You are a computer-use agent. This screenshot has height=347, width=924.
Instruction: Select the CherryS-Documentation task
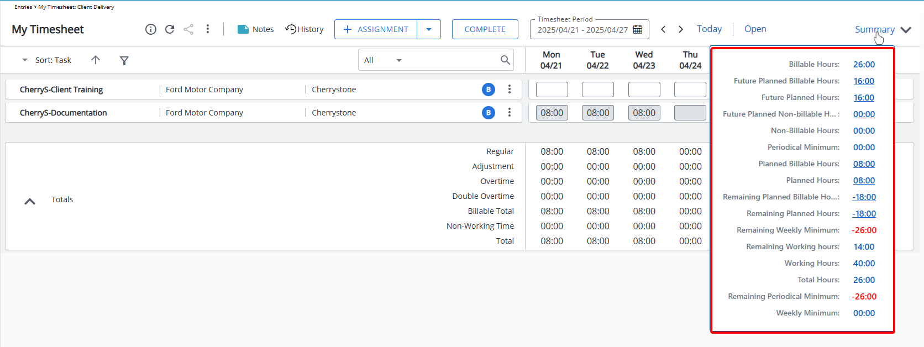click(x=64, y=113)
